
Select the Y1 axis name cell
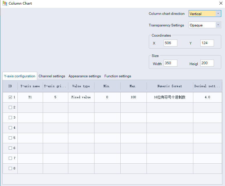(30, 97)
